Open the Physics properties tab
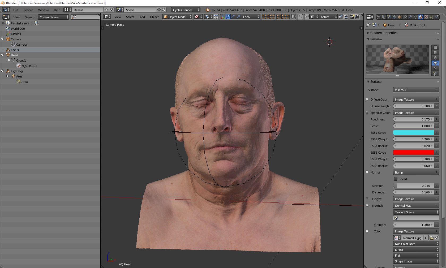The width and height of the screenshot is (446, 268). tap(436, 17)
